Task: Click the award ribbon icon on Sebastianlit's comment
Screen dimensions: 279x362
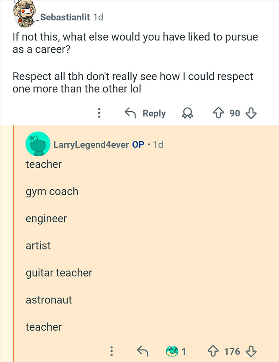Action: click(x=188, y=114)
